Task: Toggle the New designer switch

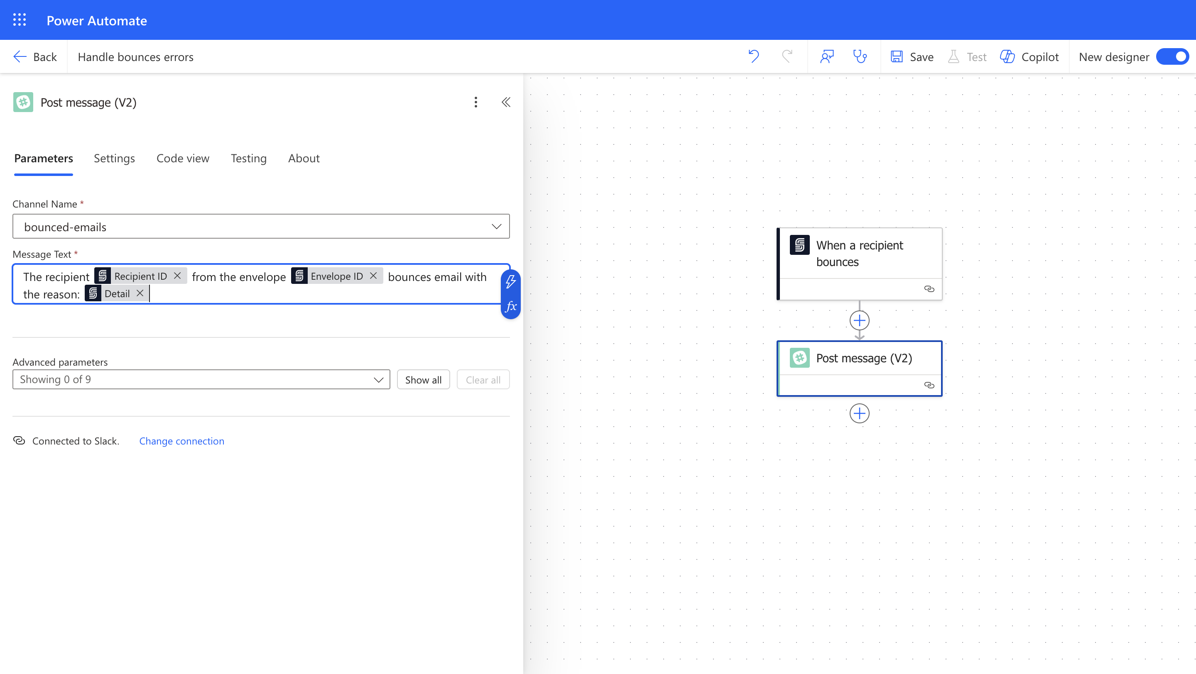Action: 1172,56
